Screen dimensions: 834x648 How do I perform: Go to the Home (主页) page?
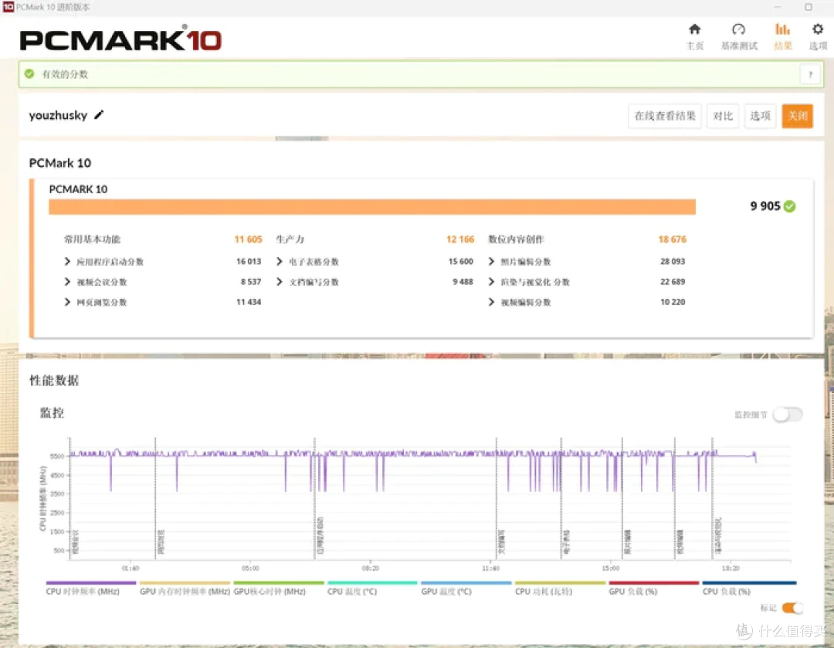pos(695,36)
